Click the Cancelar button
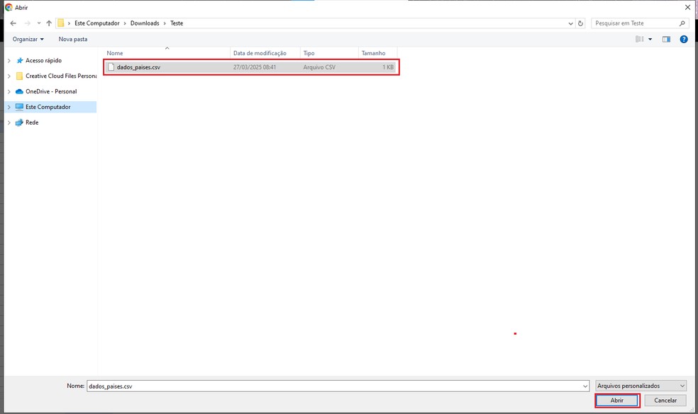This screenshot has height=414, width=698. point(665,401)
